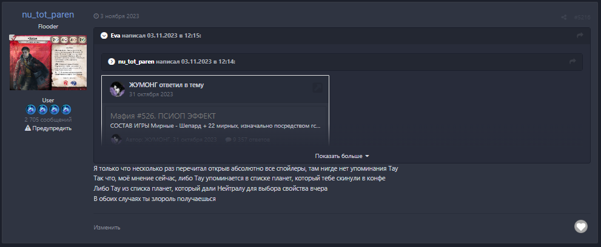Toggle the nested nu_tot_paren quote chevron

click(112, 62)
